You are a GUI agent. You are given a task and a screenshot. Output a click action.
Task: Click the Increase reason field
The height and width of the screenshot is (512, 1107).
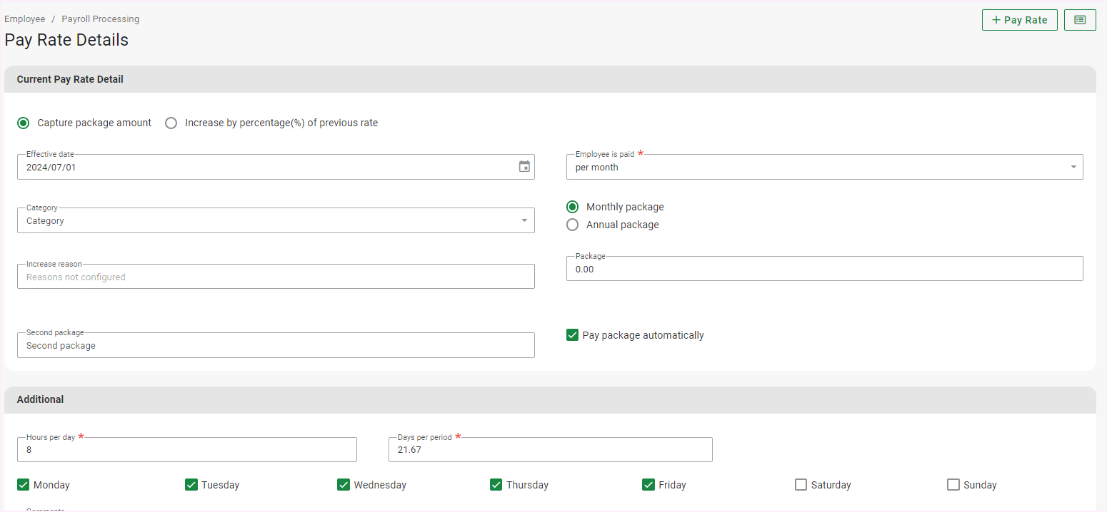tap(276, 277)
